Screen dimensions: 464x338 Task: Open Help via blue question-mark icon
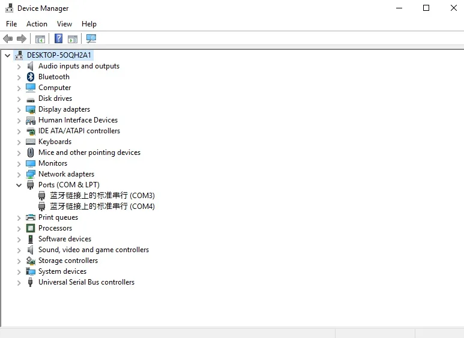(59, 38)
